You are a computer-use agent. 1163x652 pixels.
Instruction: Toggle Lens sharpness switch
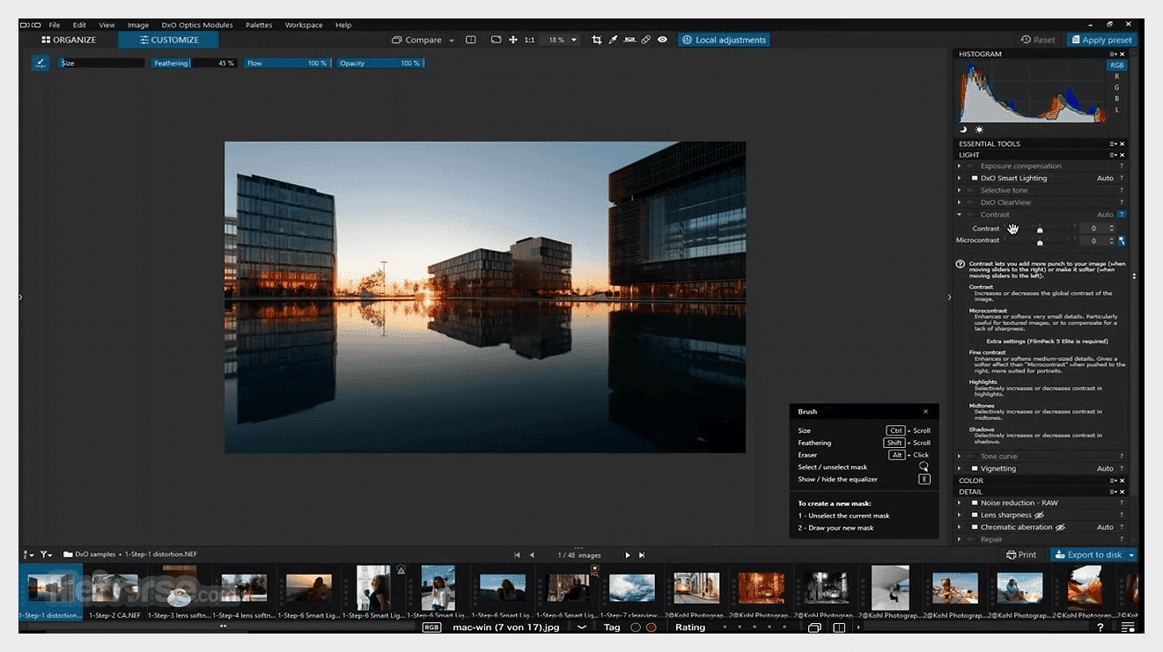click(x=975, y=515)
